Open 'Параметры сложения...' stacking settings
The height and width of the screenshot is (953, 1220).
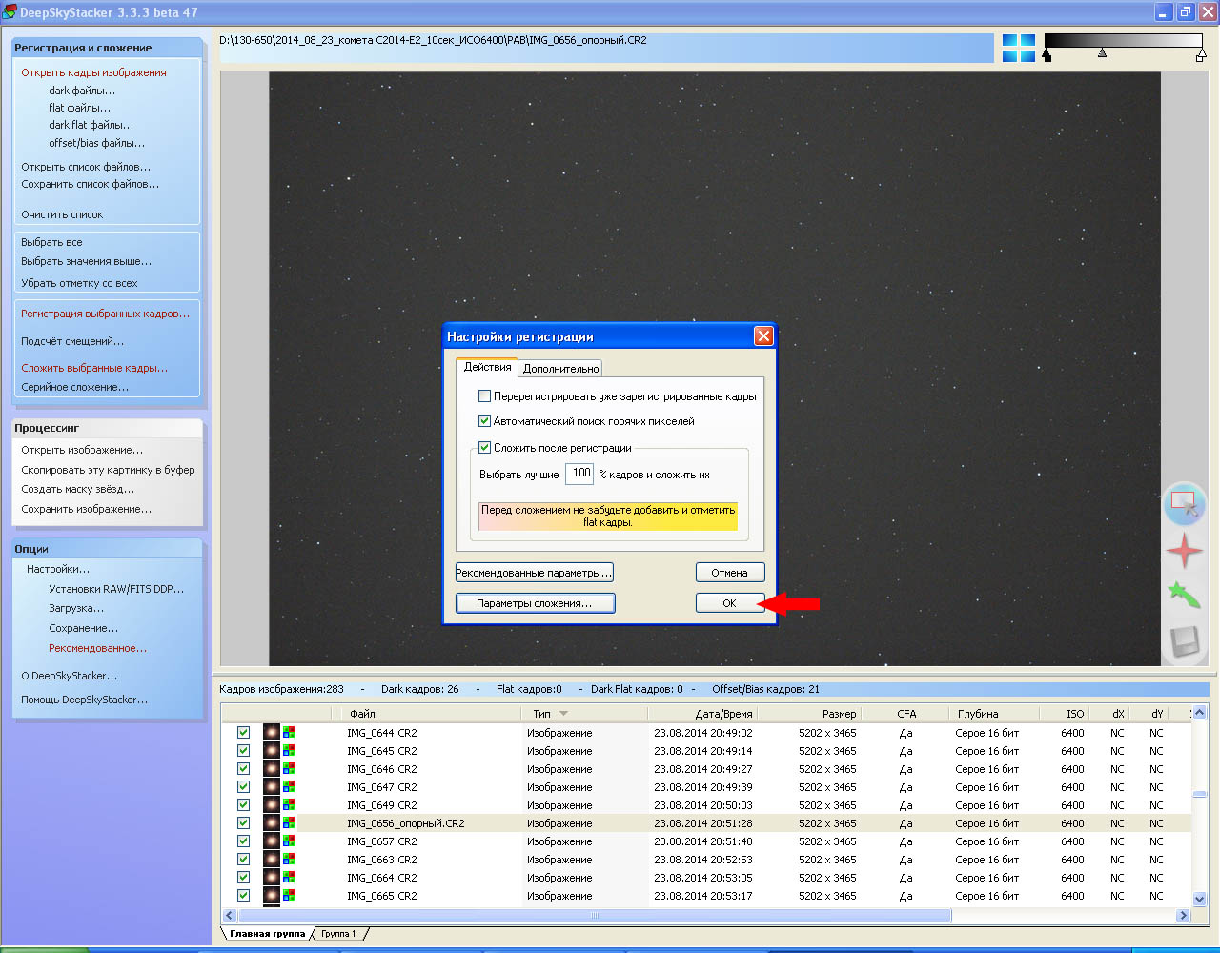[x=535, y=603]
